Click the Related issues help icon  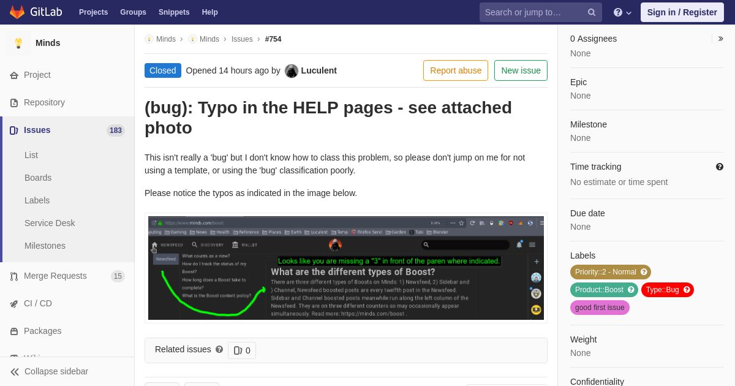219,349
